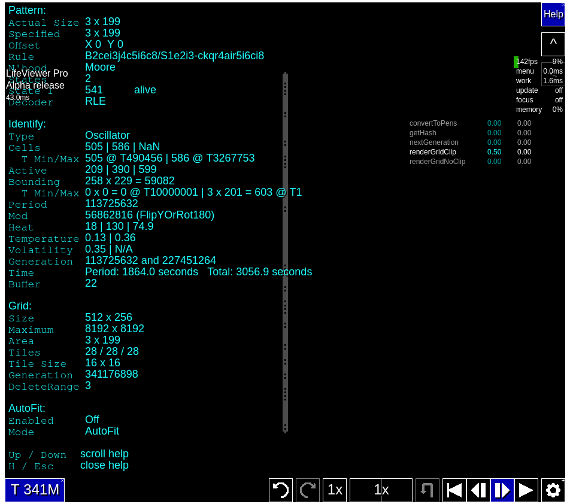Start playback with the play triangle
567x504 pixels.
pos(526,490)
